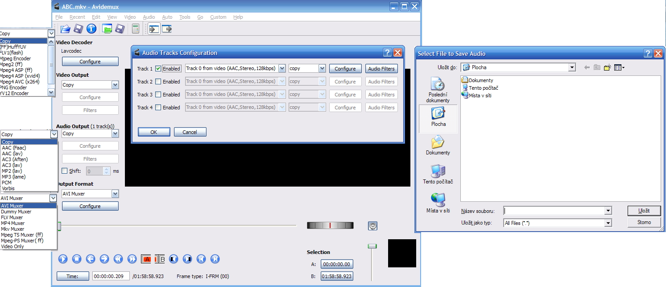
Task: Go to previous frame with left arrow
Action: point(91,259)
